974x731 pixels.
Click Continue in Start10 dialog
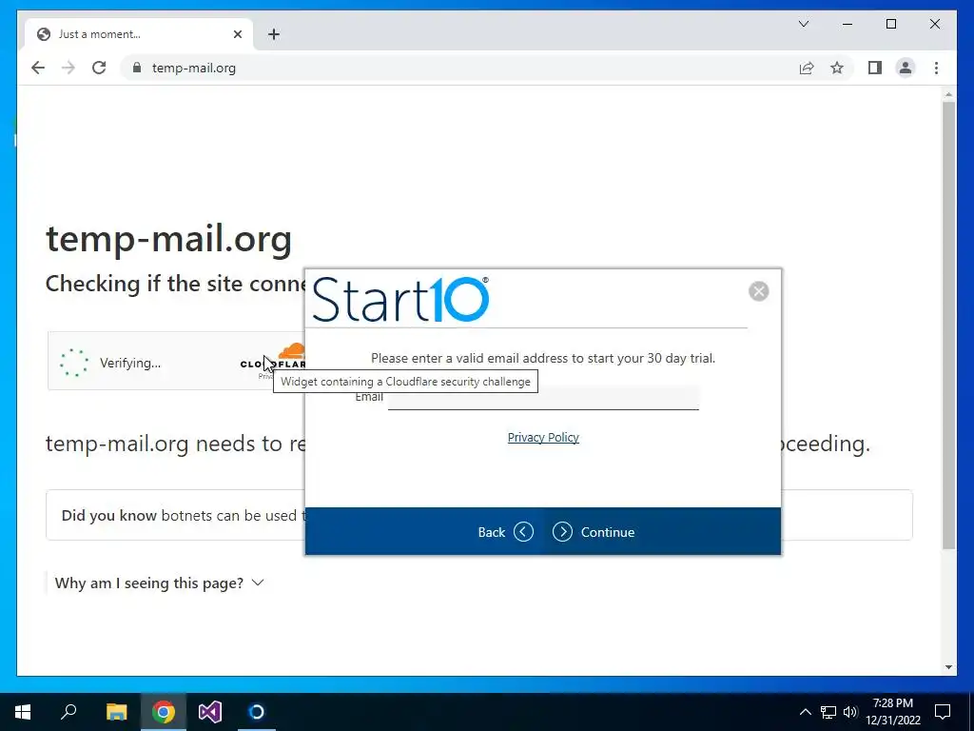594,532
